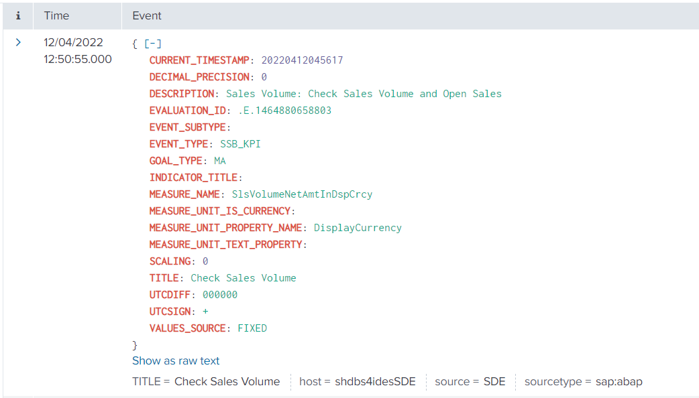Viewport: 699px width, 398px height.
Task: Click the DisplayCurrency property value
Action: pos(358,228)
